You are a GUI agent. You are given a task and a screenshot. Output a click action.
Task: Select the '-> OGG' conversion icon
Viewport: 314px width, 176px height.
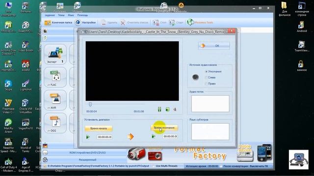point(55,123)
